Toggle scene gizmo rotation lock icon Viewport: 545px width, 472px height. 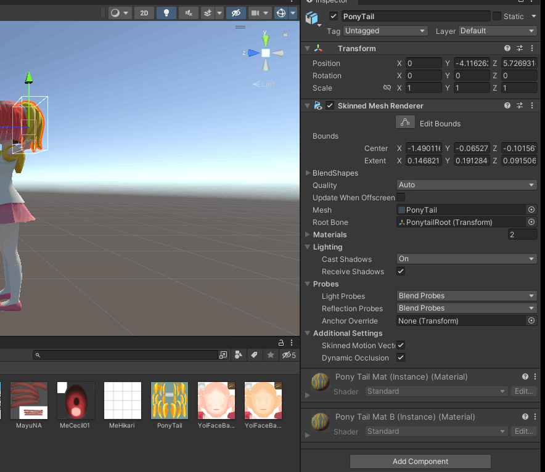(285, 34)
